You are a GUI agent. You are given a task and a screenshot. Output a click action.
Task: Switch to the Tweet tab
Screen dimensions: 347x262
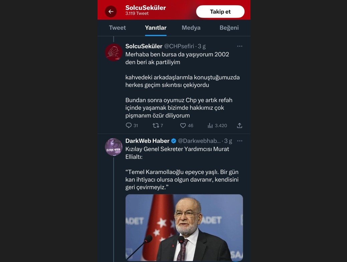(117, 28)
